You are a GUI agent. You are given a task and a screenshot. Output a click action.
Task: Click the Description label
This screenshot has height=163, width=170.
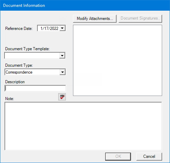pos(15,82)
